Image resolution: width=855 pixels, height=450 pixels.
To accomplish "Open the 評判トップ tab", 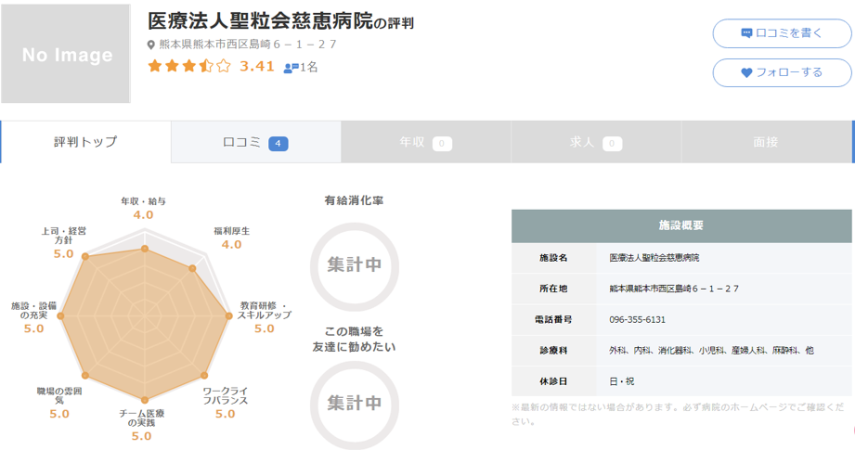I will (85, 142).
